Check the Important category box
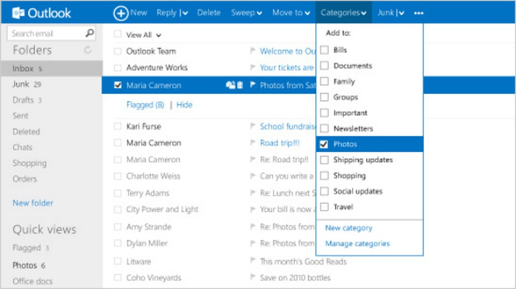 pos(325,113)
